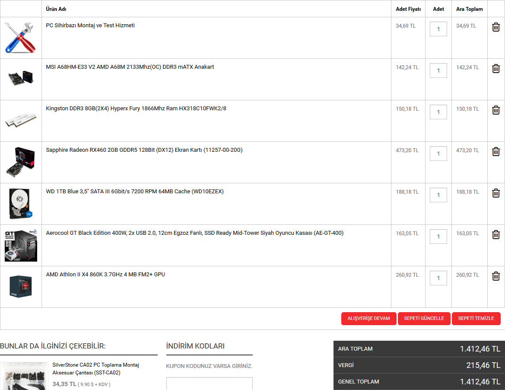This screenshot has width=505, height=390.
Task: Open MSI A68HM-E33 V2 Anakart product link
Action: (130, 67)
